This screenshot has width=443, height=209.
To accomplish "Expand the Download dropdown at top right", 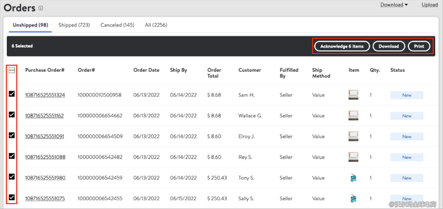I will click(x=394, y=5).
